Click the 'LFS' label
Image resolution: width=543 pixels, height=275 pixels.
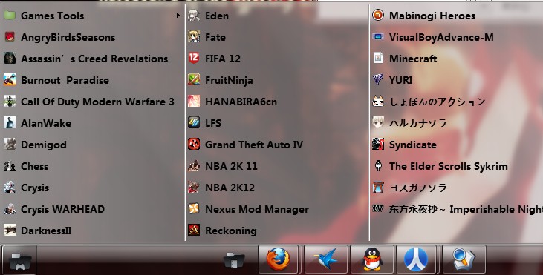coord(213,123)
